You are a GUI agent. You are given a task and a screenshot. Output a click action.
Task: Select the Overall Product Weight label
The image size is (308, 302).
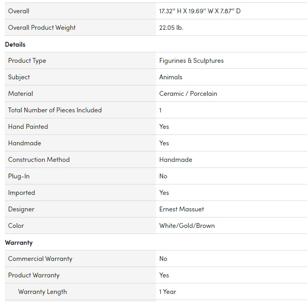pyautogui.click(x=42, y=28)
